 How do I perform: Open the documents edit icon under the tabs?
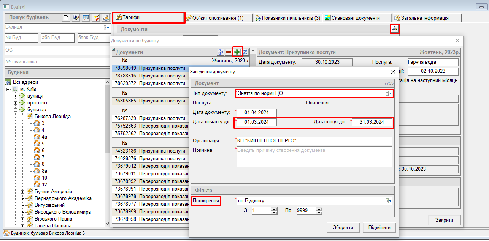[395, 29]
